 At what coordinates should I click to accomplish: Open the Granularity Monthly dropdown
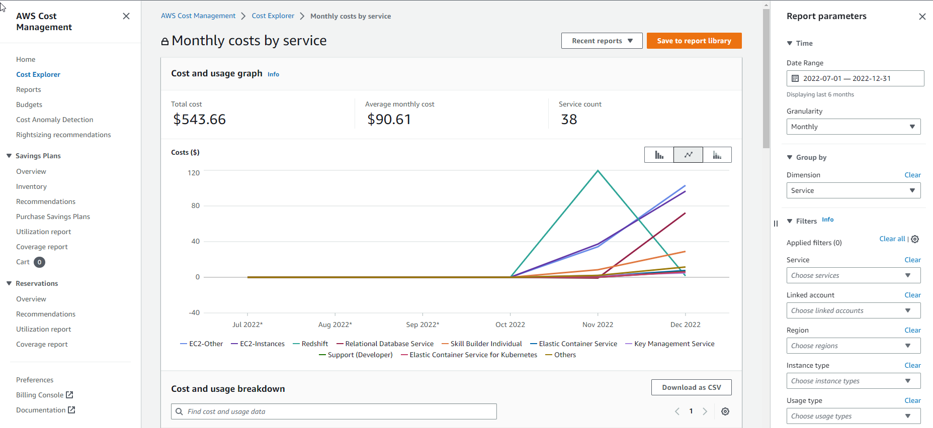853,127
